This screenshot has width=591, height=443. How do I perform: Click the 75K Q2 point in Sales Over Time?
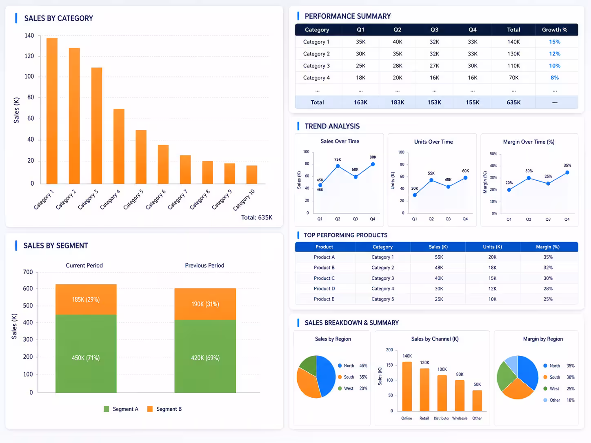338,166
